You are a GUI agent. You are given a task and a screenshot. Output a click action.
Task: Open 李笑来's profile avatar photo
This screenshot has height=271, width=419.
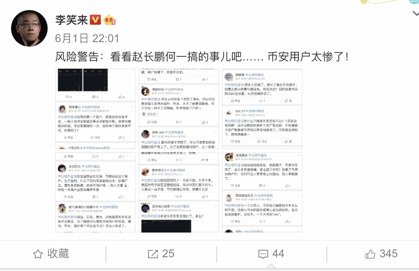point(29,28)
